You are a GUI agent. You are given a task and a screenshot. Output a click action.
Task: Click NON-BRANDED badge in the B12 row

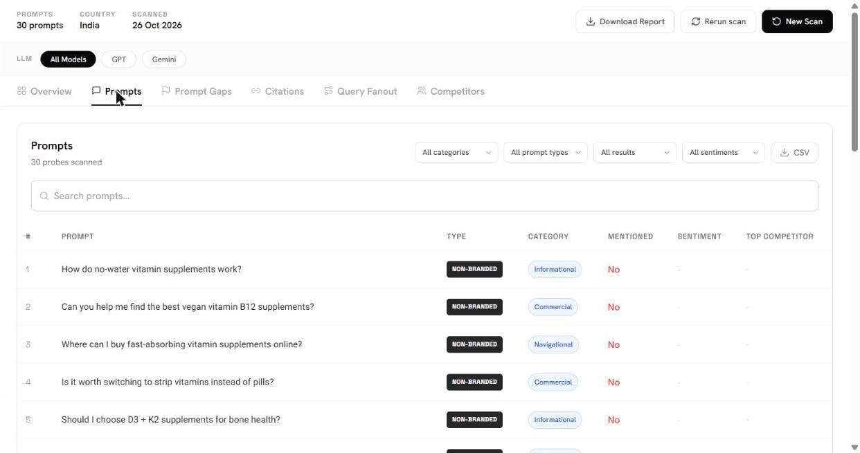[x=474, y=306]
